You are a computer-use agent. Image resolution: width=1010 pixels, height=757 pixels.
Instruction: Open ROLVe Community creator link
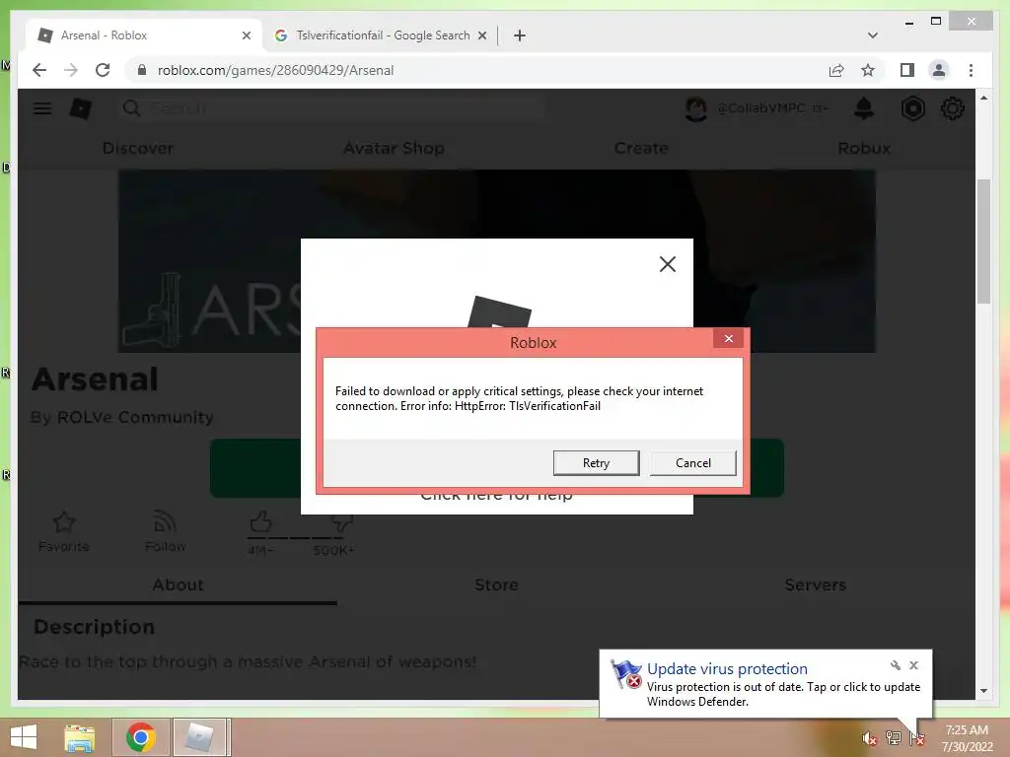(135, 417)
